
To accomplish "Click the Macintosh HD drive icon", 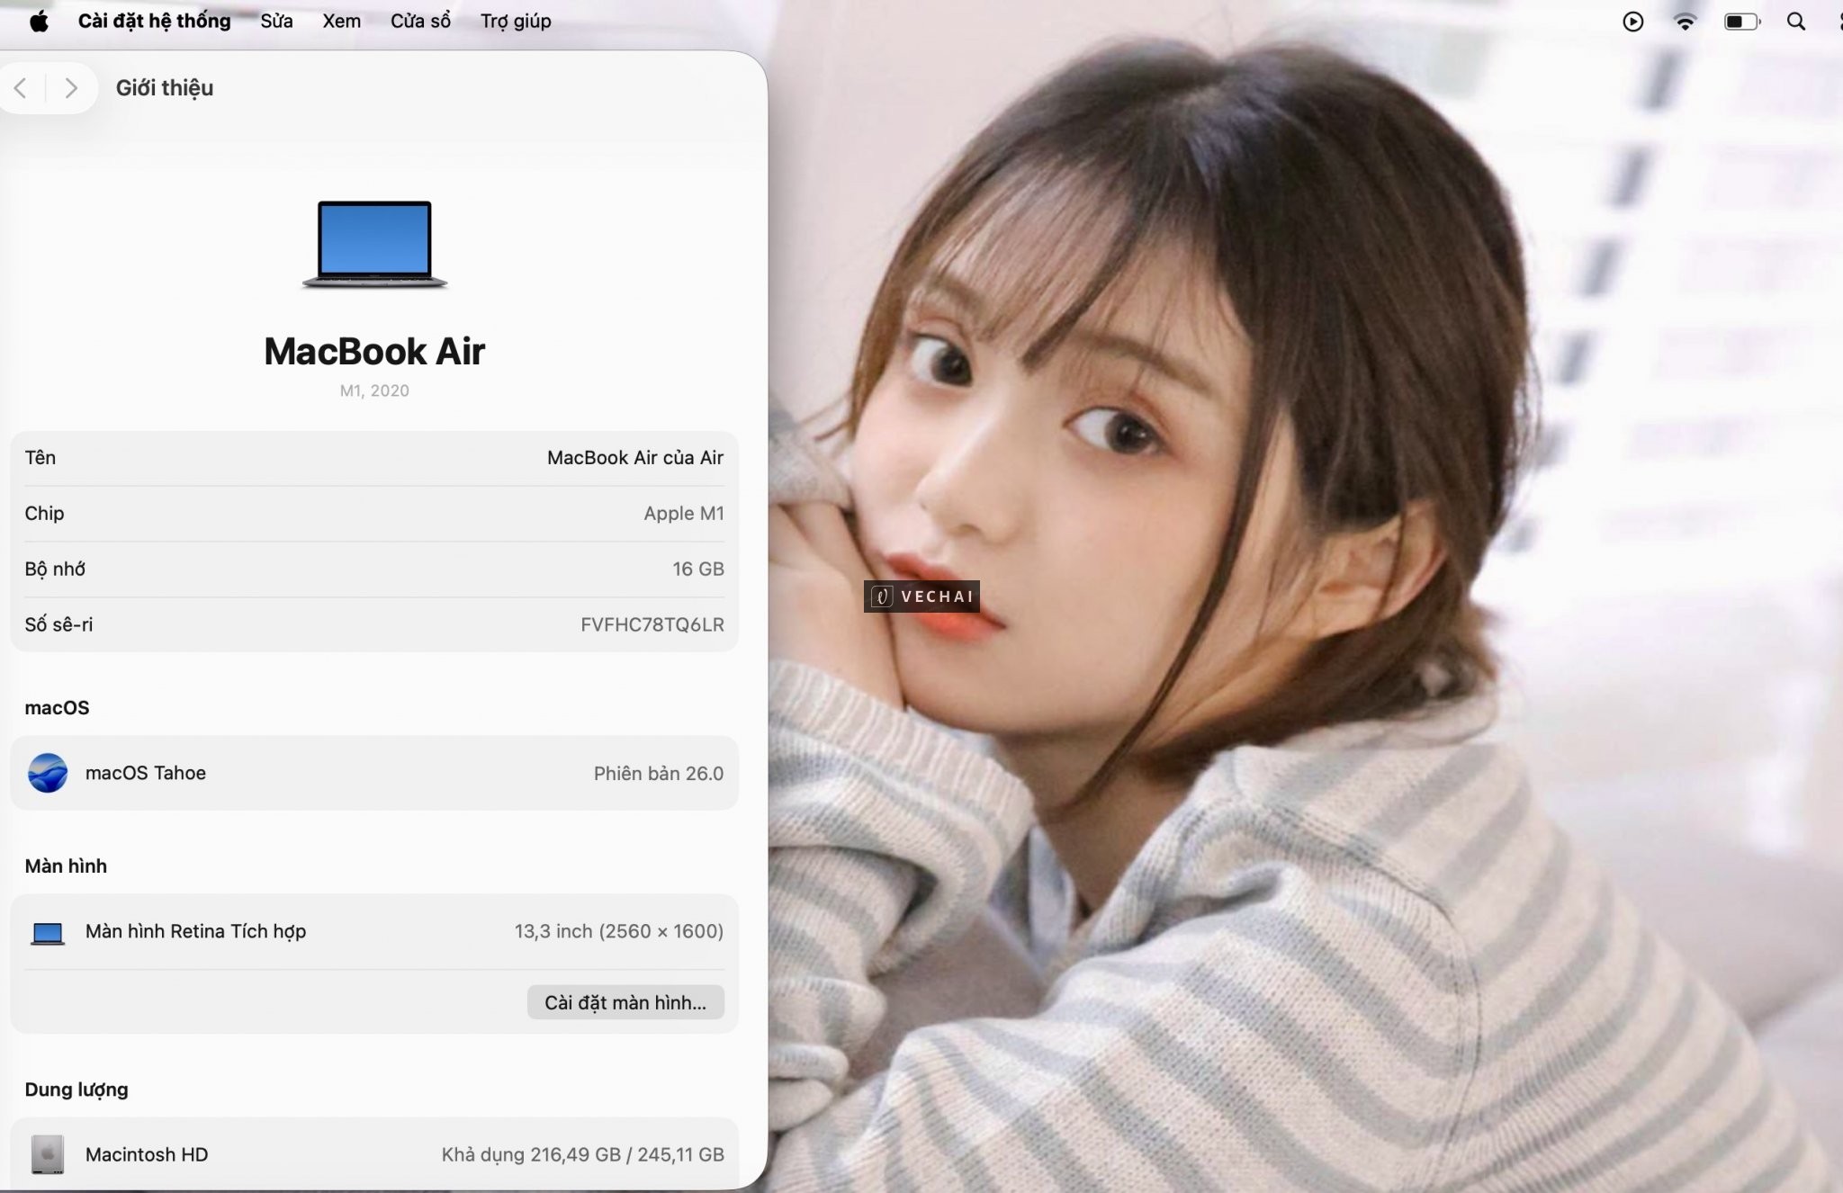I will (x=48, y=1154).
